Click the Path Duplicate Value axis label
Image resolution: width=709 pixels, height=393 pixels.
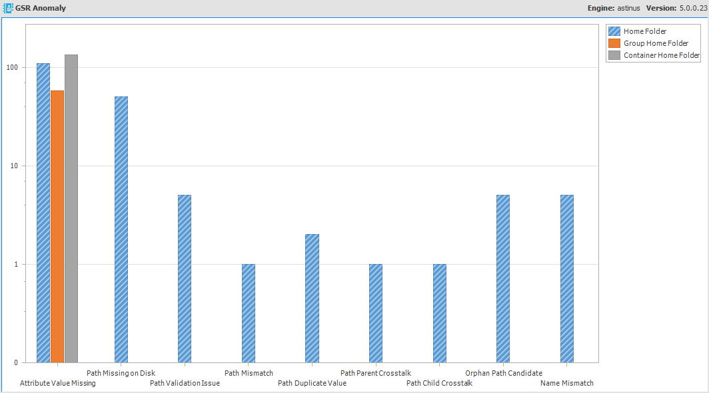pyautogui.click(x=312, y=383)
